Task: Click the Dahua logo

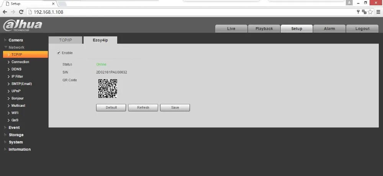Action: pos(23,26)
